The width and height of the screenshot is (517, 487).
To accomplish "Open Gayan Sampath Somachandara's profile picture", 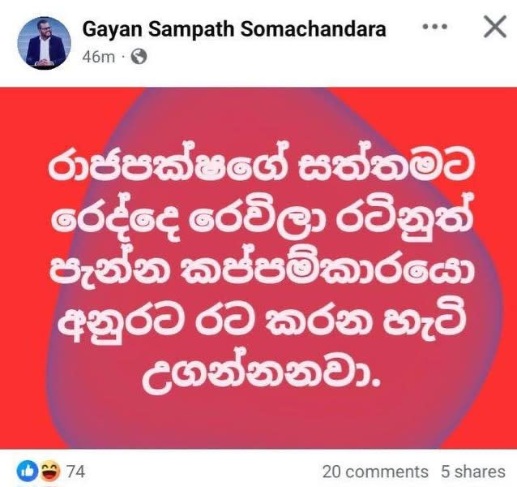I will click(44, 43).
